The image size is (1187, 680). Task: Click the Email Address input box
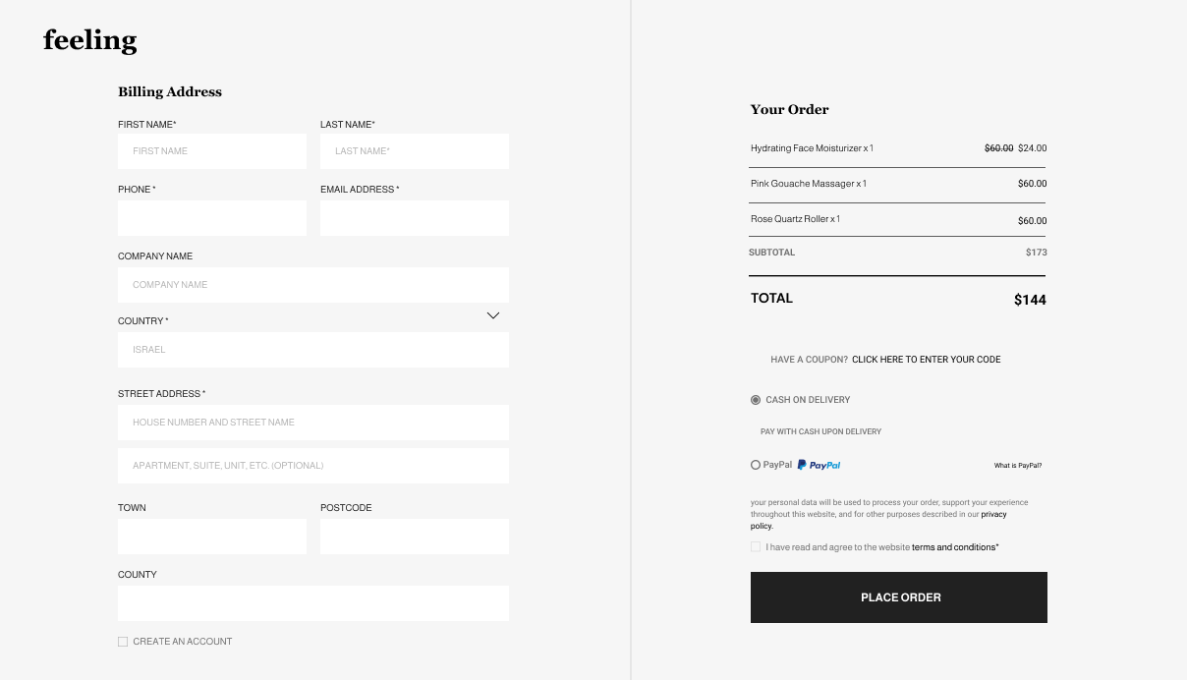[x=415, y=218]
